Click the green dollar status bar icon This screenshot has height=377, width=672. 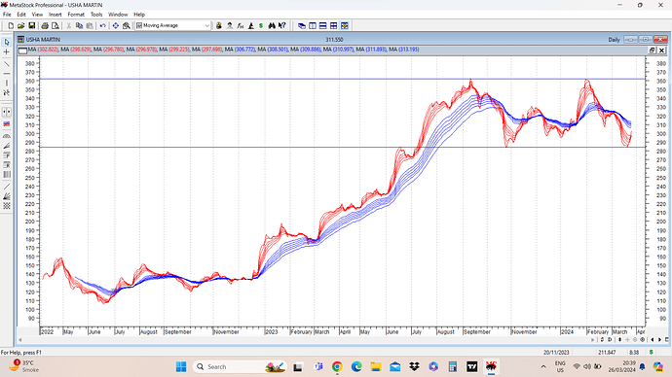[651, 352]
